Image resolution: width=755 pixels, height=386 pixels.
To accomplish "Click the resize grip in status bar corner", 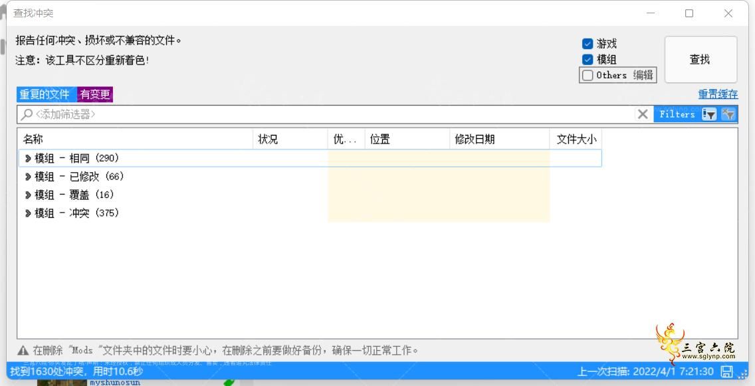I will [744, 374].
